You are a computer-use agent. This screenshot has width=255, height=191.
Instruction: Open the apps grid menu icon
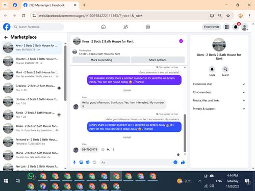226,27
